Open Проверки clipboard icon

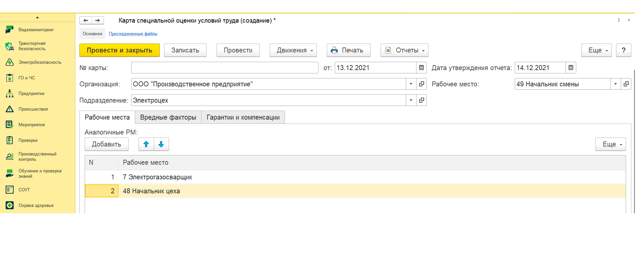click(10, 140)
